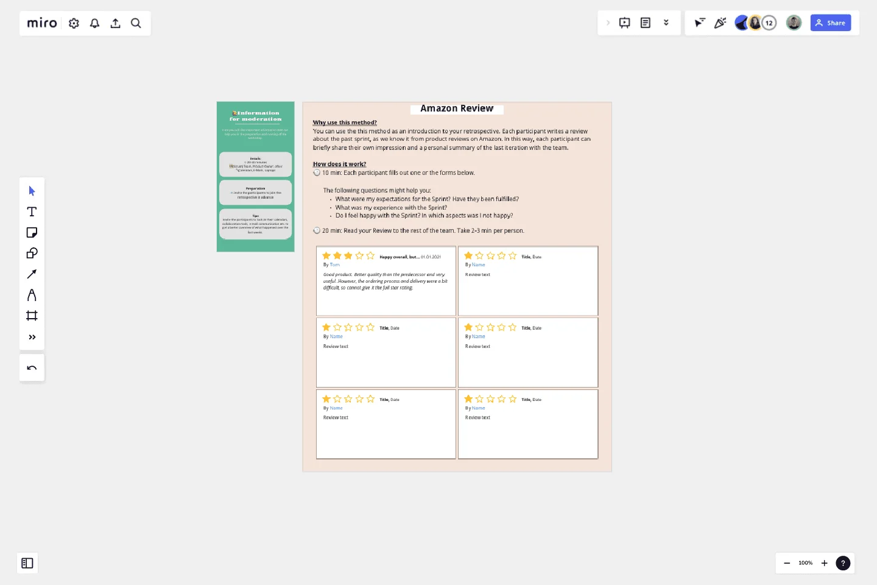Click the Undo arrow
Screen dimensions: 877x585
click(x=32, y=368)
